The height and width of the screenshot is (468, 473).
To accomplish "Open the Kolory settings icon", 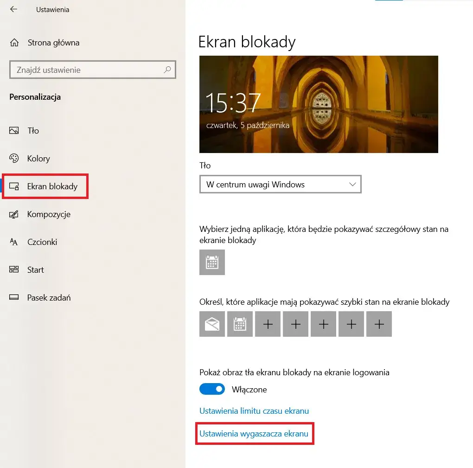I will pyautogui.click(x=14, y=158).
